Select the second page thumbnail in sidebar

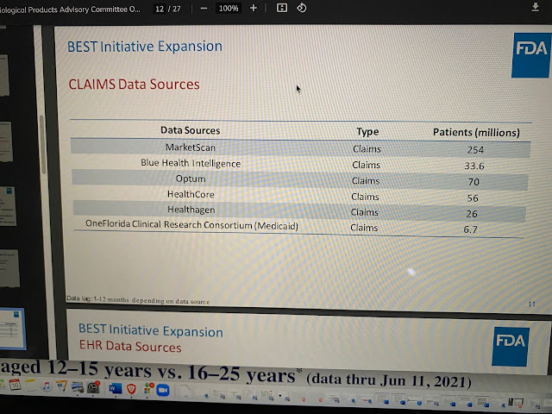[x=6, y=141]
